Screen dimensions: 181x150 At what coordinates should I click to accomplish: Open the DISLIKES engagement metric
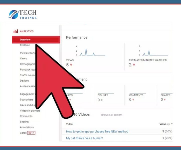(x=103, y=95)
